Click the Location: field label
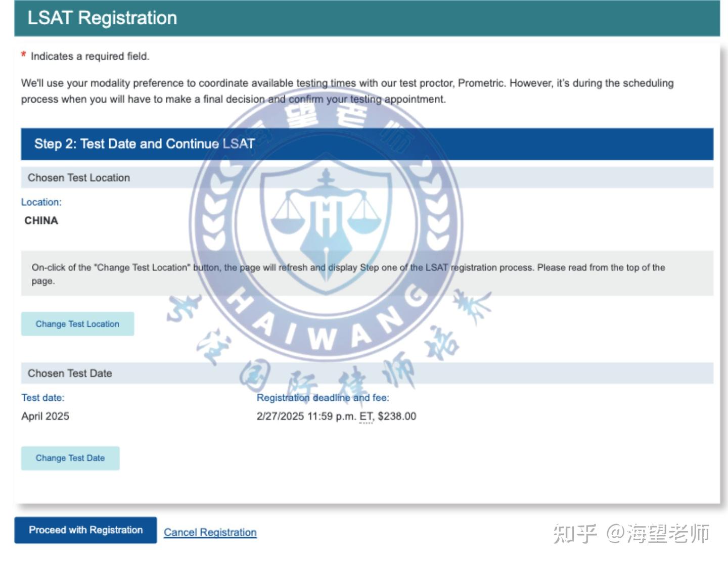The height and width of the screenshot is (563, 728). coord(41,202)
